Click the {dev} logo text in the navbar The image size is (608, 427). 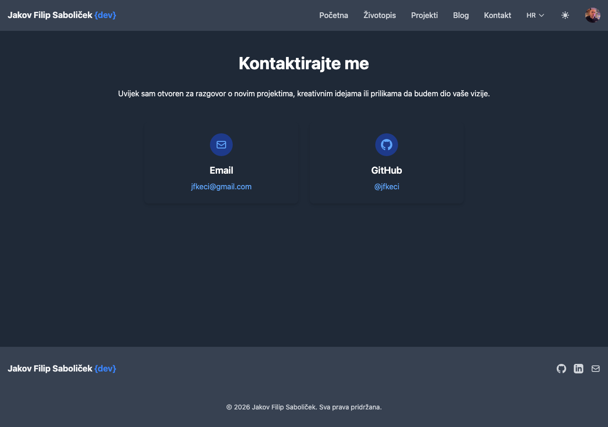104,15
